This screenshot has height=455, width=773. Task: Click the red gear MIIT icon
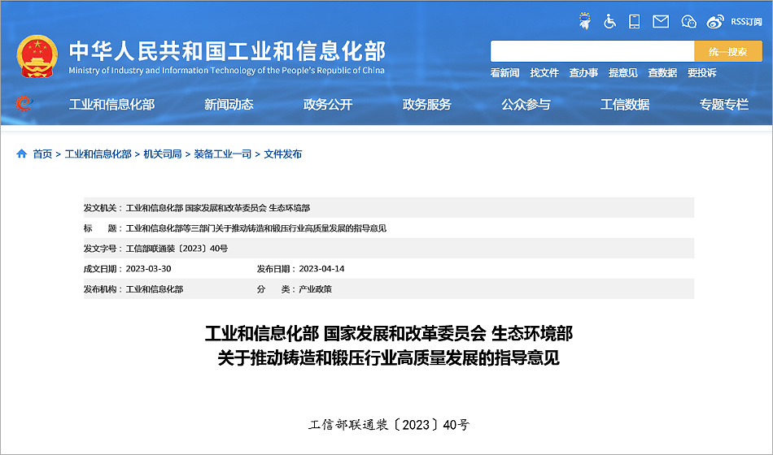[x=24, y=104]
